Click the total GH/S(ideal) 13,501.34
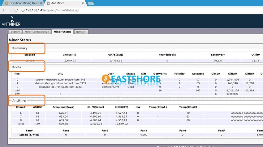Viewport: 263px width, 147px height. 95,124
